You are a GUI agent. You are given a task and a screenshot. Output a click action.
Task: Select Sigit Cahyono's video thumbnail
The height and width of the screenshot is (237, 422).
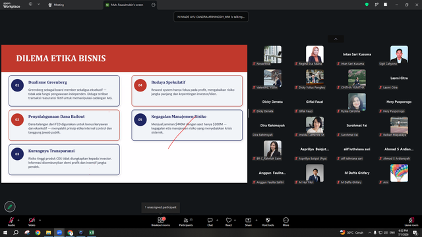pyautogui.click(x=399, y=54)
